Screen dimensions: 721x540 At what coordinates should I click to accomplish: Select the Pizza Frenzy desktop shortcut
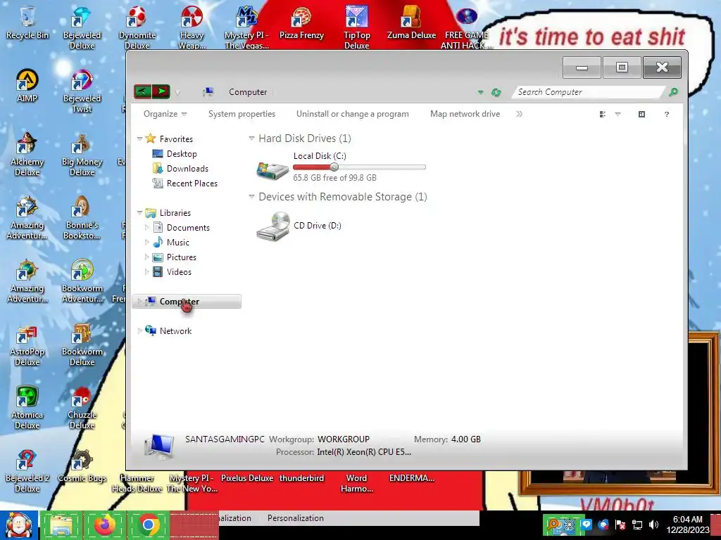tap(301, 23)
